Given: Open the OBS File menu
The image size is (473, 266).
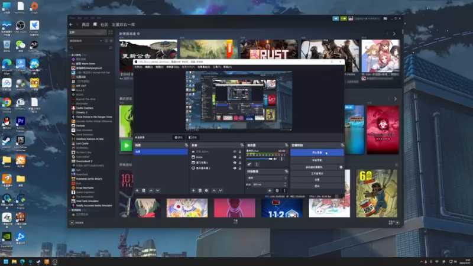Looking at the screenshot, I should click(x=138, y=67).
